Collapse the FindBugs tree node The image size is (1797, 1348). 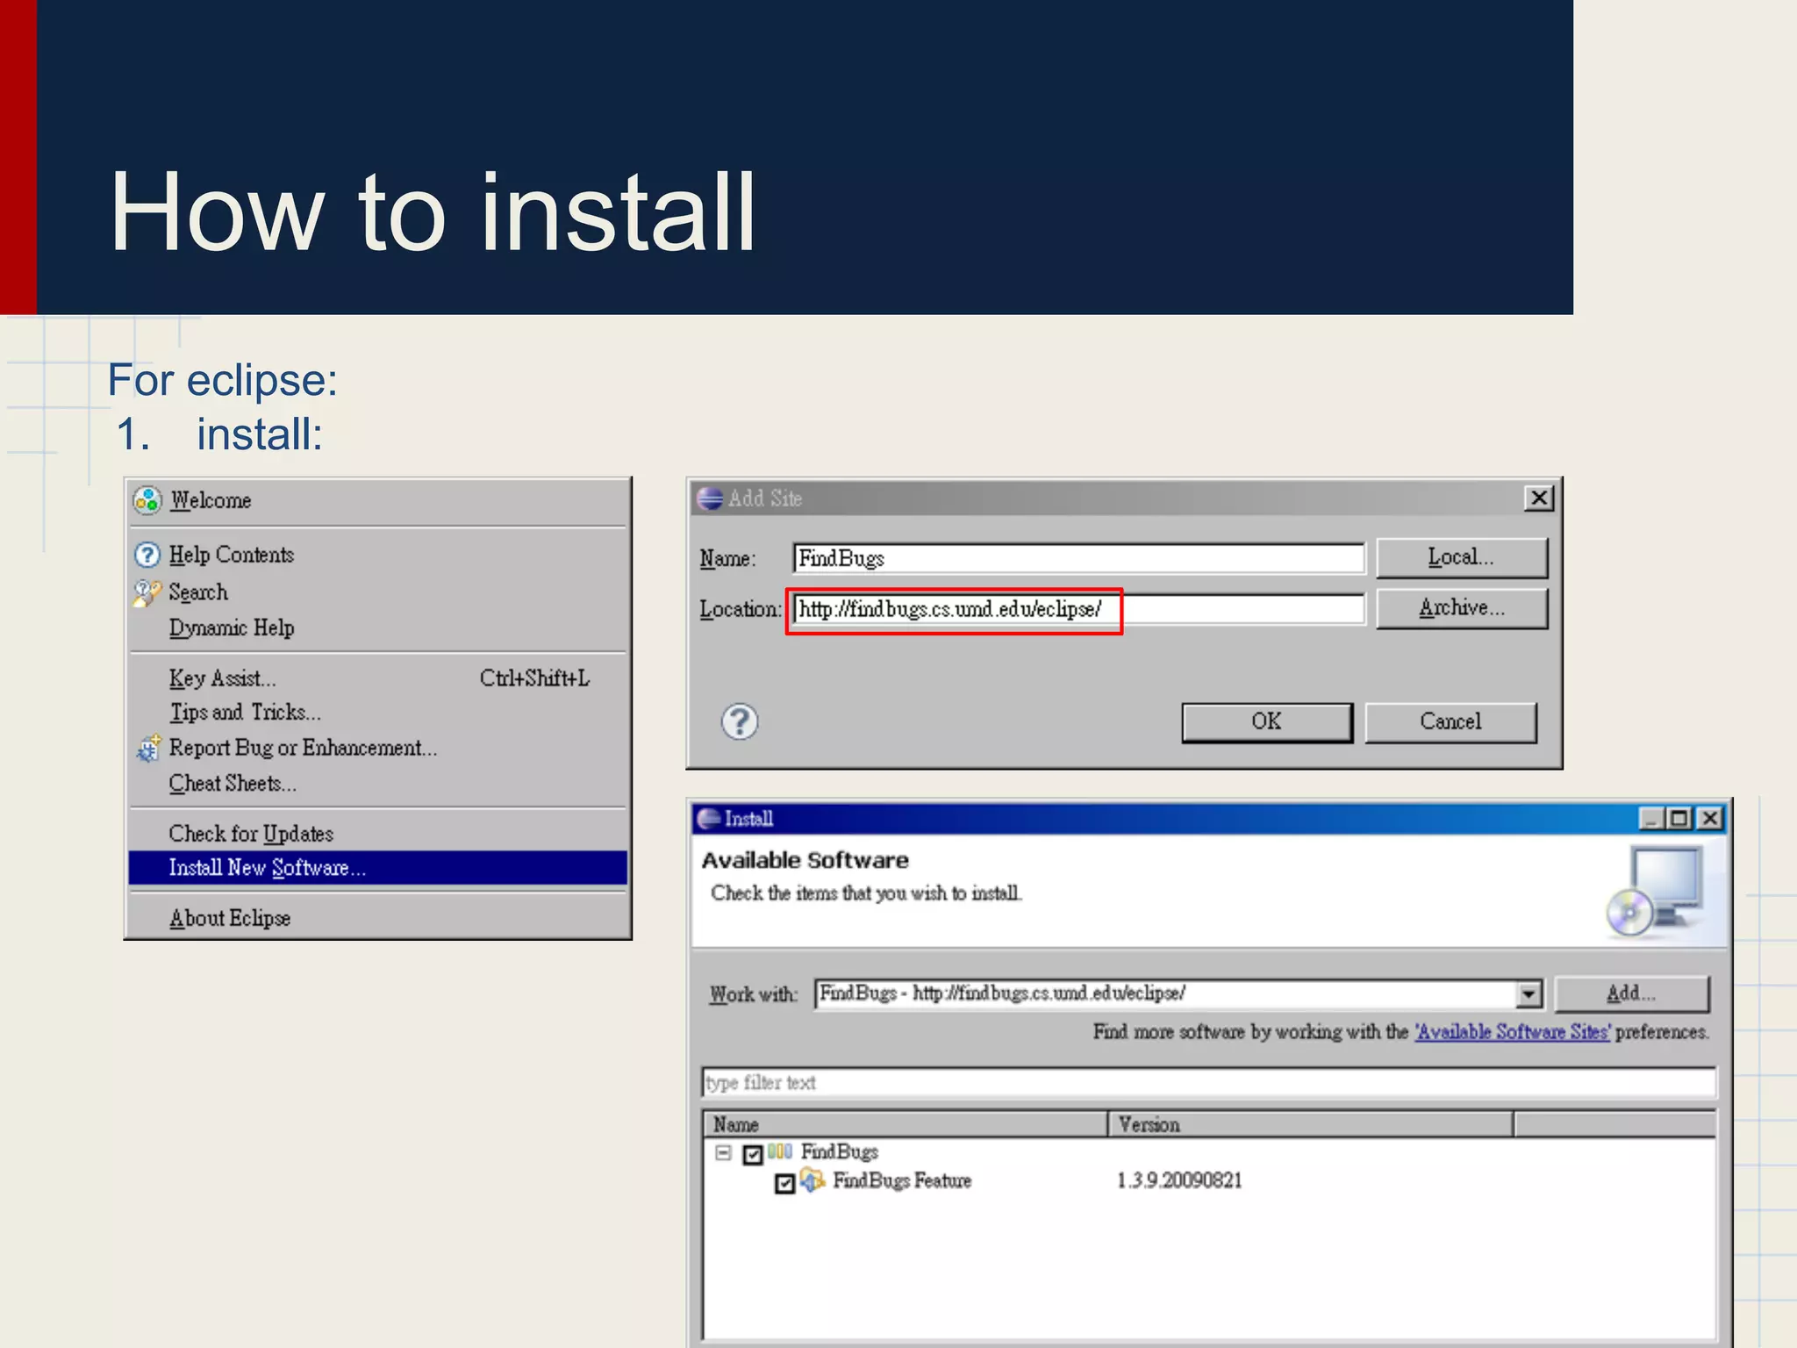click(x=723, y=1152)
